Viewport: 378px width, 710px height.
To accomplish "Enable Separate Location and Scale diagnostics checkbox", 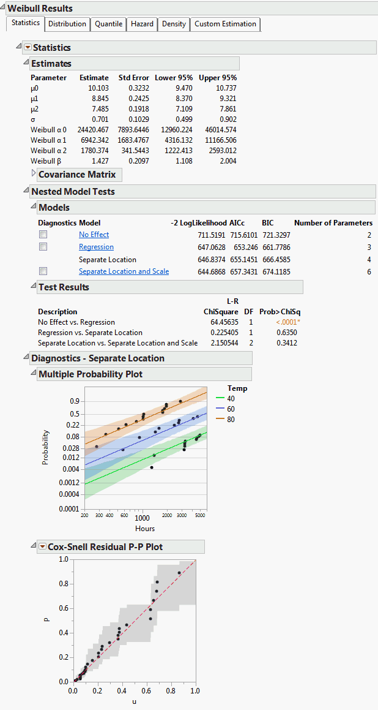I will click(x=43, y=271).
